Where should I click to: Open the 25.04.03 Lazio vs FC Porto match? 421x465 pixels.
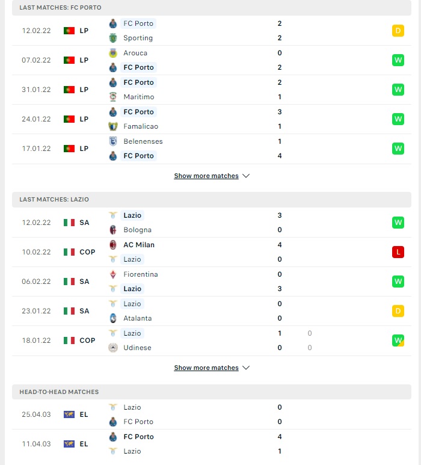click(212, 414)
